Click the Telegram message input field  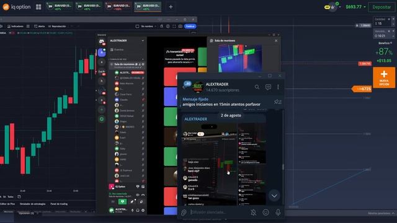(x=219, y=212)
